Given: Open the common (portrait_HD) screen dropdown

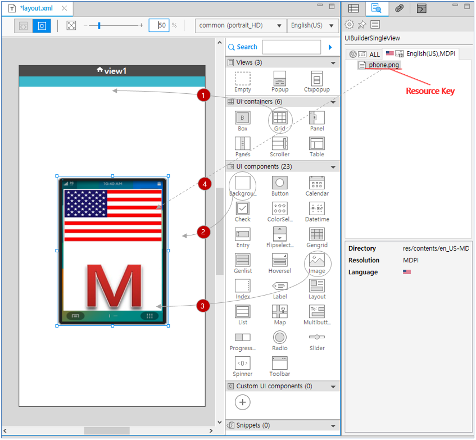Looking at the screenshot, I should (x=241, y=26).
